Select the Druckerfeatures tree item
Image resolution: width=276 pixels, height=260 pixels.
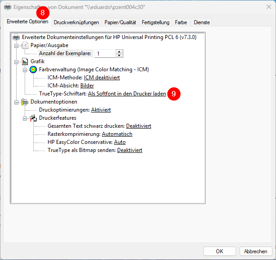[x=58, y=118]
